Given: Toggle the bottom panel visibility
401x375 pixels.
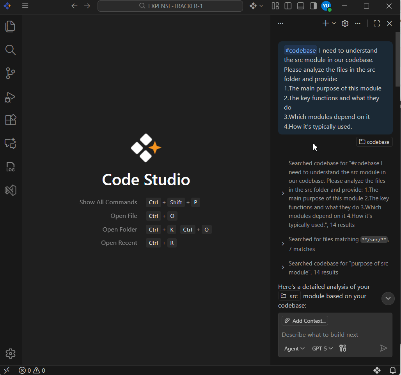Looking at the screenshot, I should click(300, 6).
